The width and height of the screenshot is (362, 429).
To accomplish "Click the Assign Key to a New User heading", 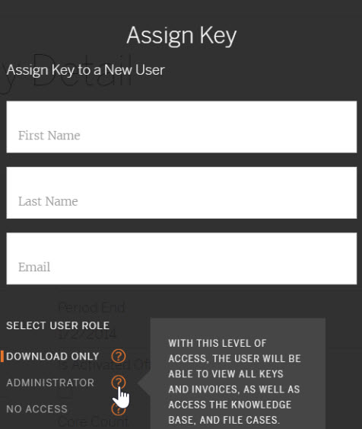I will [85, 70].
